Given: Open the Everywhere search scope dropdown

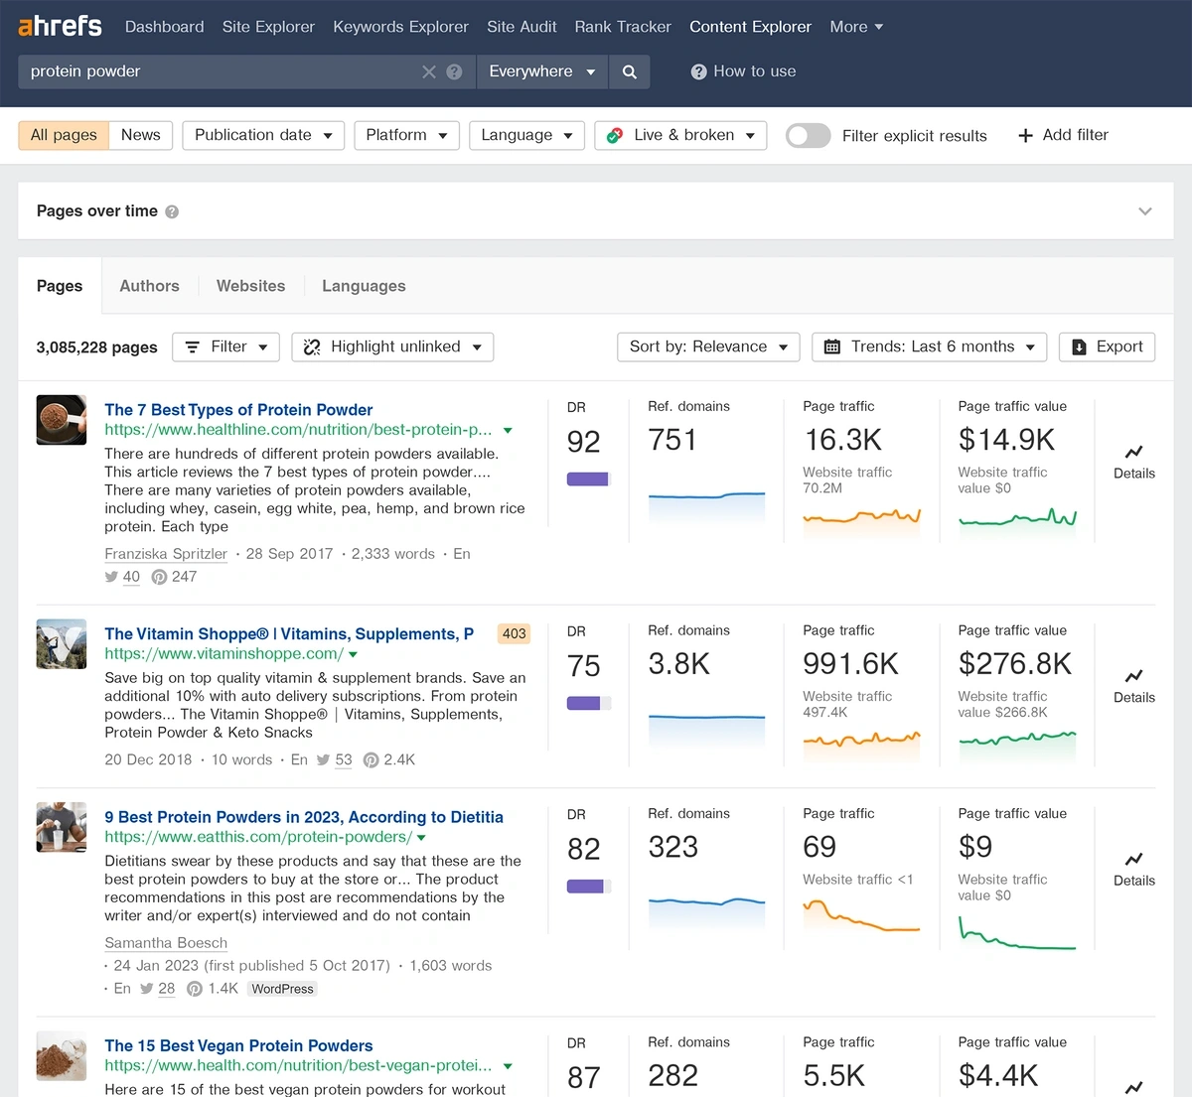Looking at the screenshot, I should click(x=542, y=71).
